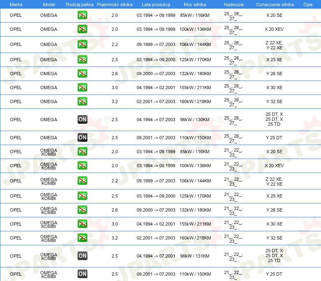321x281 pixels.
Task: Click 160kW / 218KM power in OMEGA row
Action: [x=195, y=101]
